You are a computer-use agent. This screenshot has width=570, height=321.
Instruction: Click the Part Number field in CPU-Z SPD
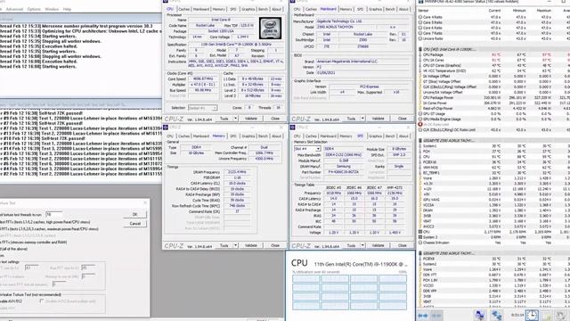pos(343,172)
